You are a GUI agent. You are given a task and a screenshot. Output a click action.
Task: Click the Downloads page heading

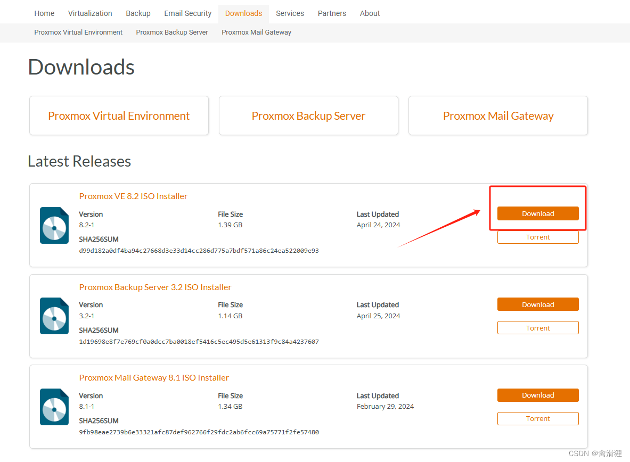click(x=81, y=67)
